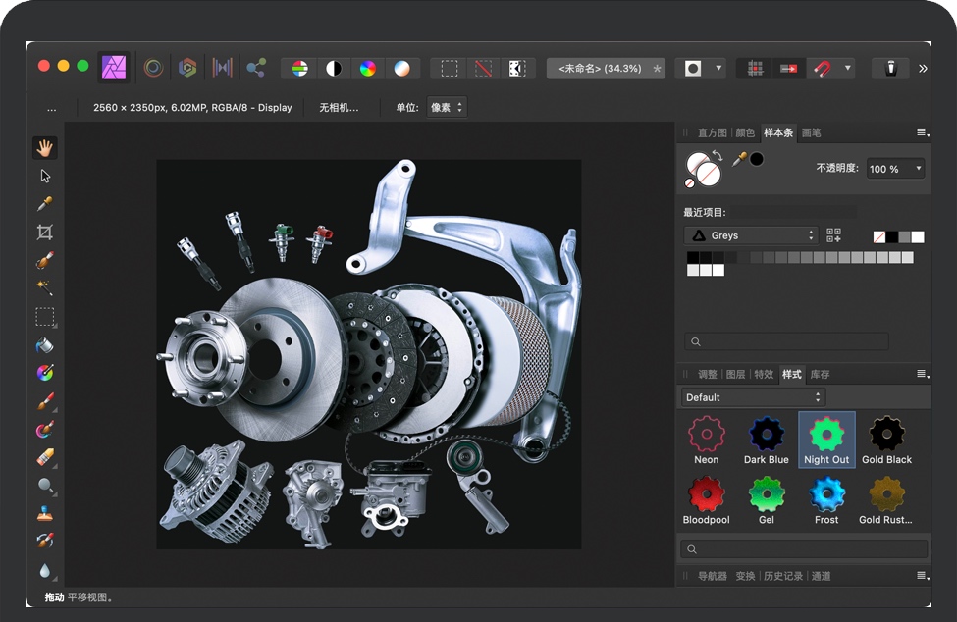Expand the Default styles category dropdown

pos(753,397)
